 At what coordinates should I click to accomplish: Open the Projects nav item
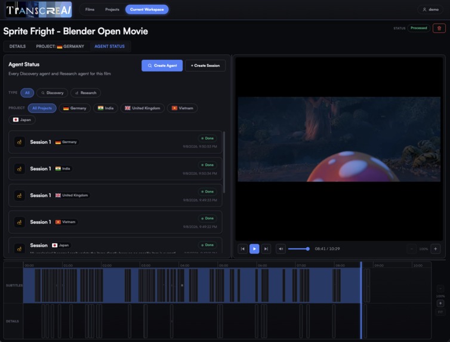tap(112, 10)
